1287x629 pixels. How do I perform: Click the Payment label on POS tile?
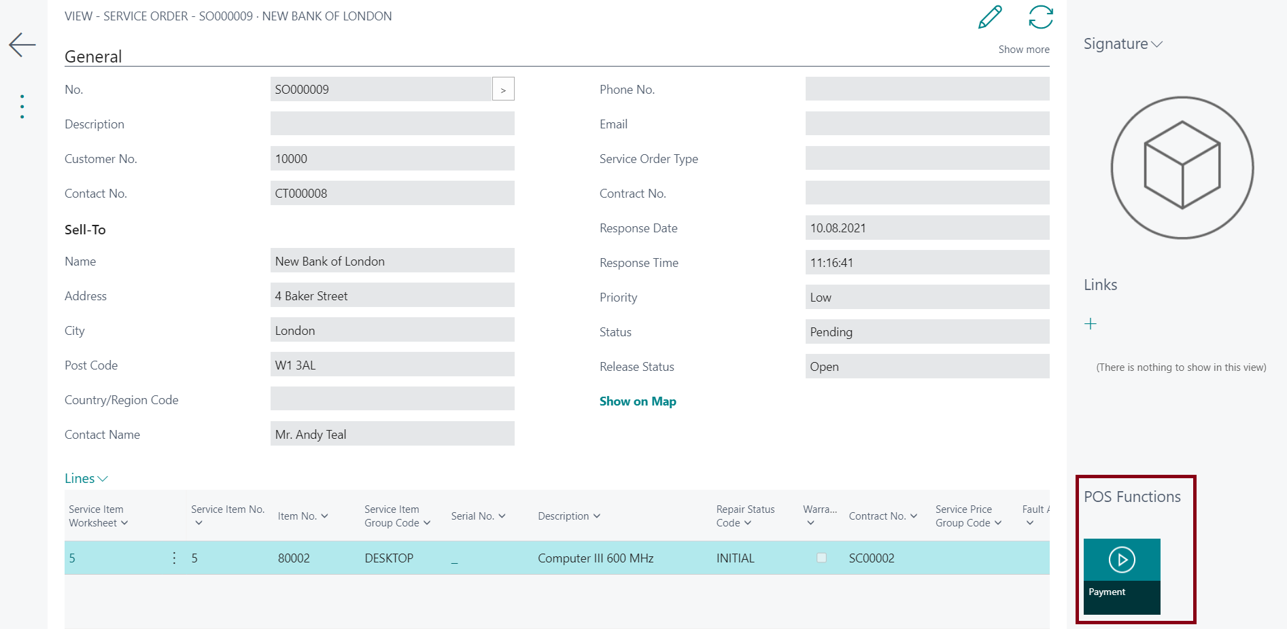coord(1107,592)
